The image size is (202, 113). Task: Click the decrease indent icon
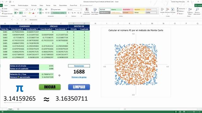pos(46,13)
